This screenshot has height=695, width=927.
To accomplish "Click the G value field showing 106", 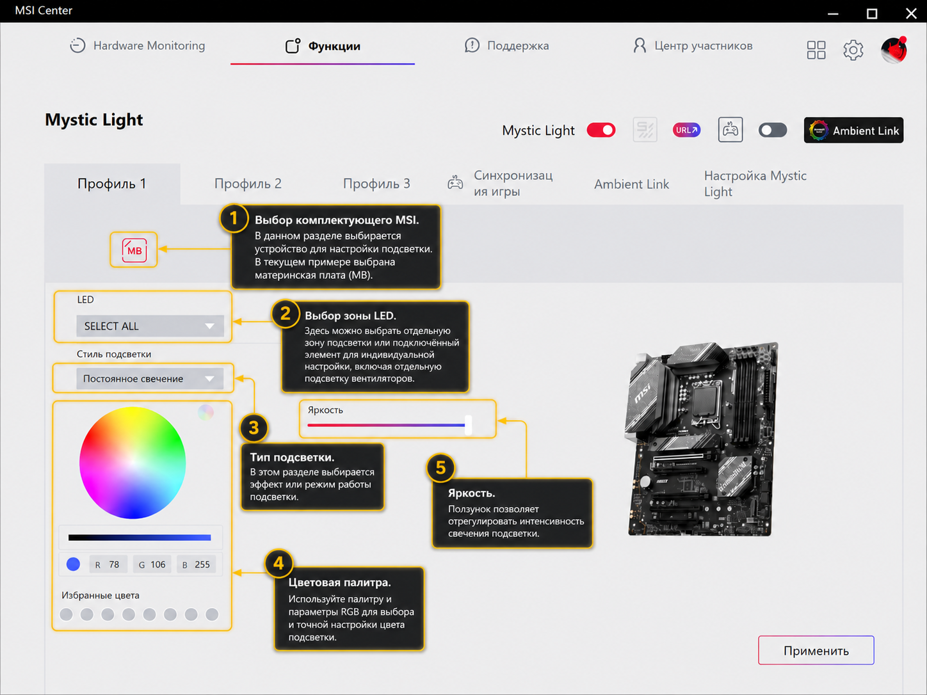I will coord(152,564).
